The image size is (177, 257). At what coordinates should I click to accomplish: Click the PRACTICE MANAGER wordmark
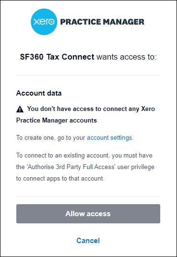pyautogui.click(x=102, y=22)
